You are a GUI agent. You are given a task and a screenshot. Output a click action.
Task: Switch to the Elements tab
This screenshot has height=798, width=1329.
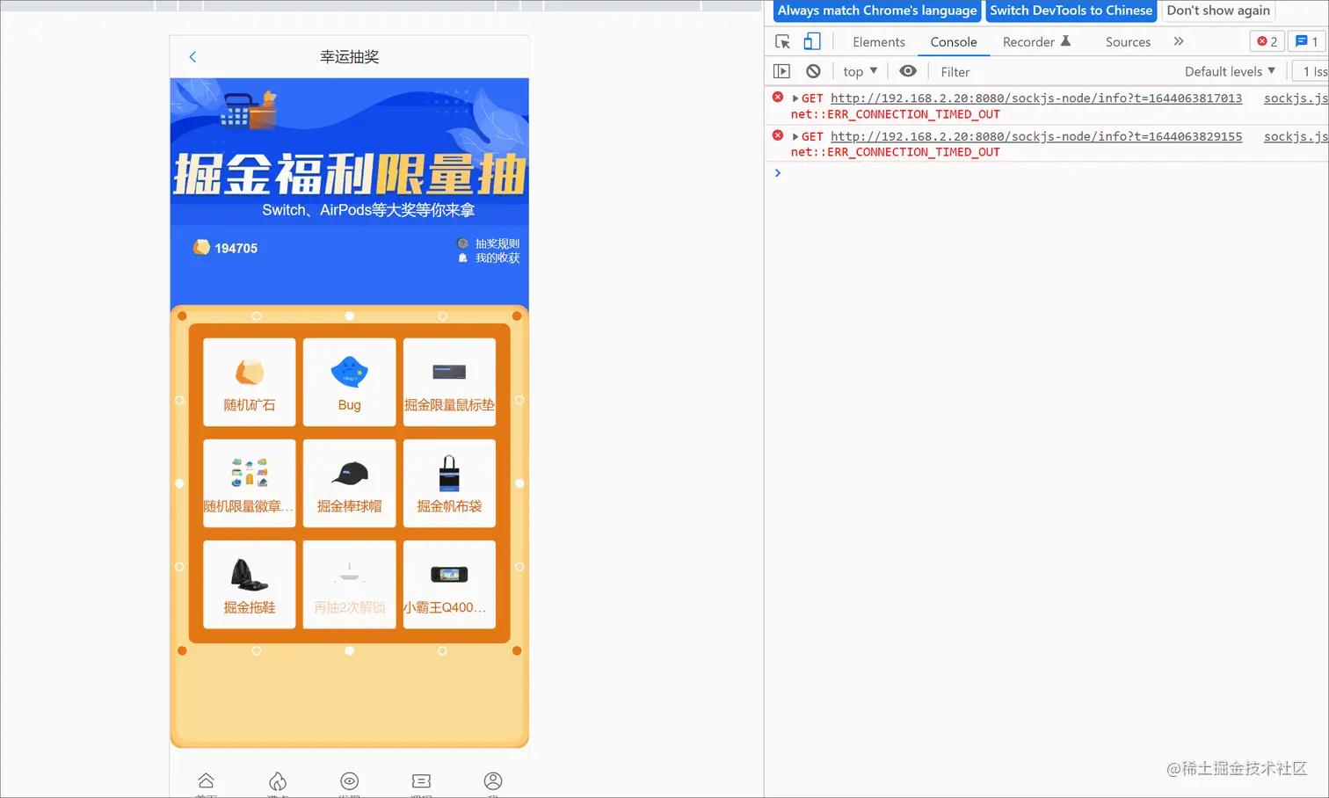pyautogui.click(x=878, y=42)
